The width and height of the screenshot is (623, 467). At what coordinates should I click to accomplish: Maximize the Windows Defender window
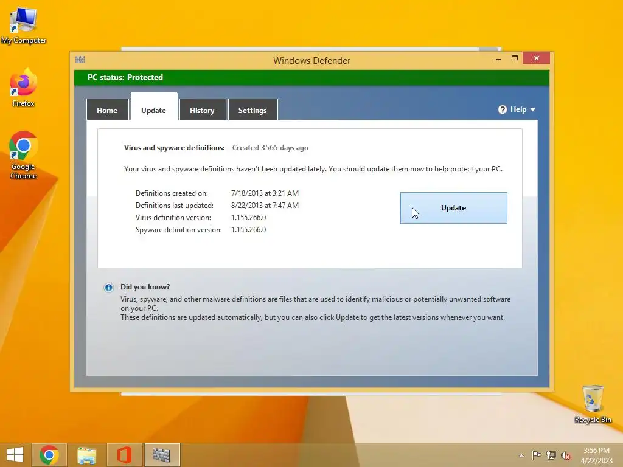point(515,58)
